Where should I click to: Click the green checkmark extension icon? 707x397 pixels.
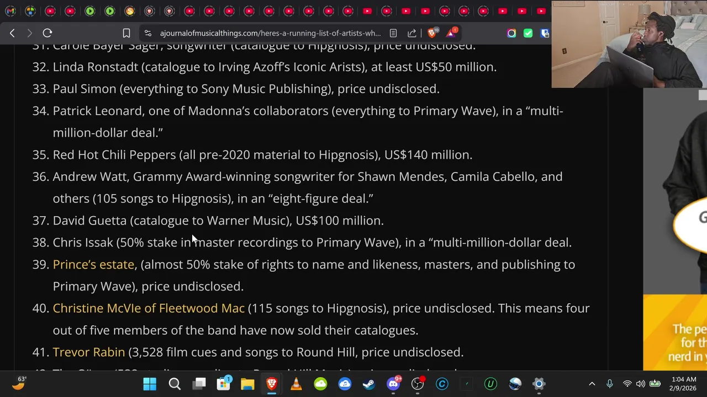[x=528, y=33]
